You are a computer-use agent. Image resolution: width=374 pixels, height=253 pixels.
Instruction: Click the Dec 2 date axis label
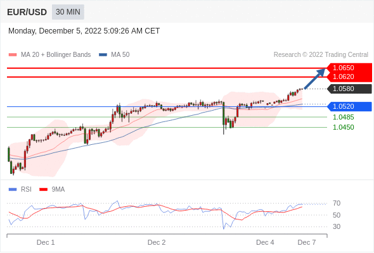157,242
